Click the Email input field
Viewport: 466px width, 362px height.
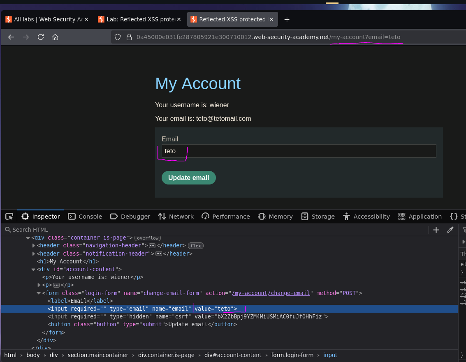299,151
